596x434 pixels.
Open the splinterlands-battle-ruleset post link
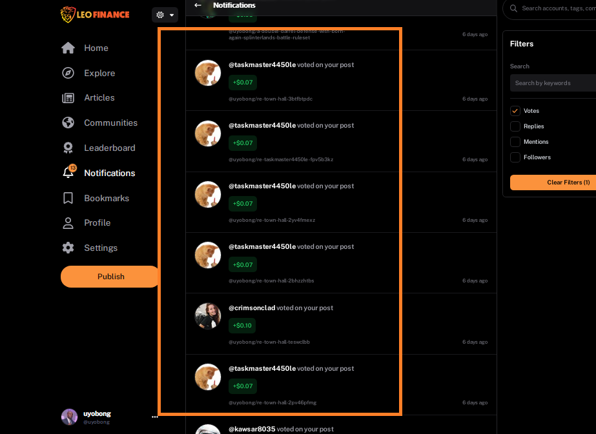click(x=287, y=35)
